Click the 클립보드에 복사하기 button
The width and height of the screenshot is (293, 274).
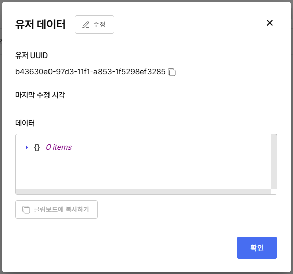(x=57, y=209)
